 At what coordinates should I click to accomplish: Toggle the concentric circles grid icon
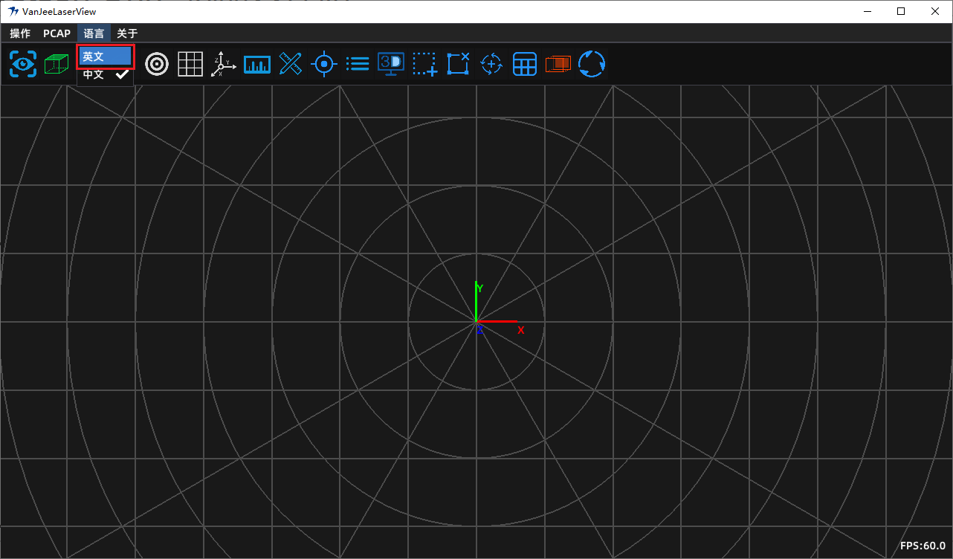(157, 65)
